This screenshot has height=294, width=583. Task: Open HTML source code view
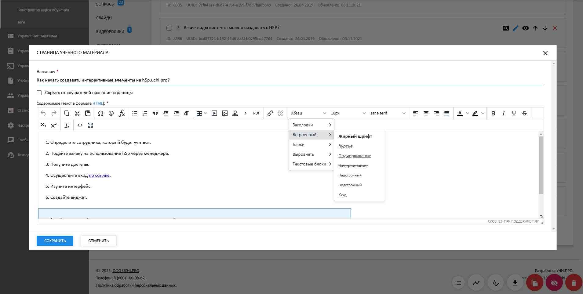click(80, 125)
